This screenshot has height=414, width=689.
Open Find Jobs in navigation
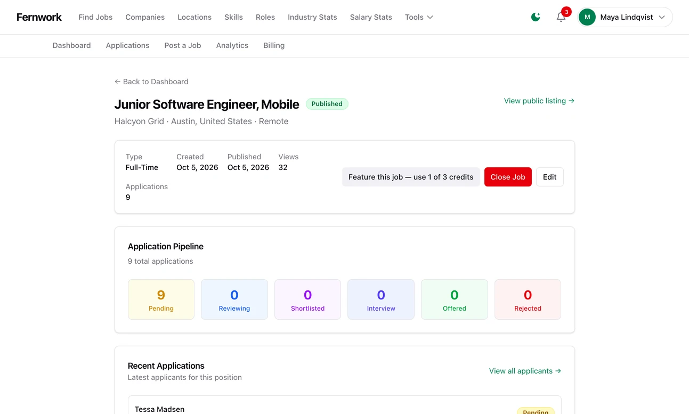95,17
